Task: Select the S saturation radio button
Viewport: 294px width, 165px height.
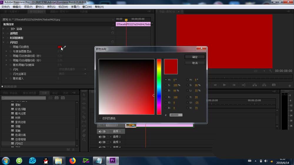Action: (x=166, y=85)
